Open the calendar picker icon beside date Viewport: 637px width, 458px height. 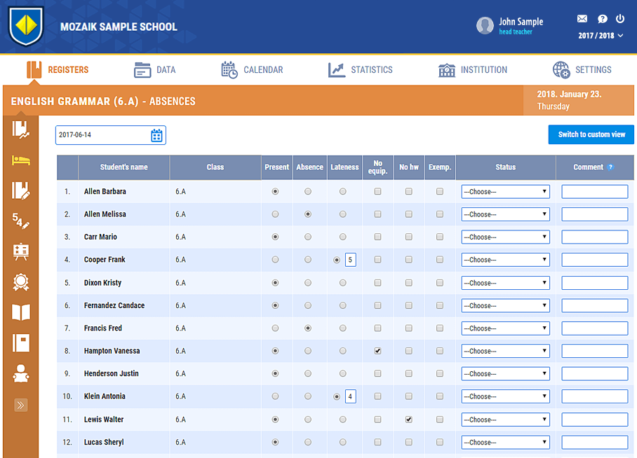pos(157,135)
